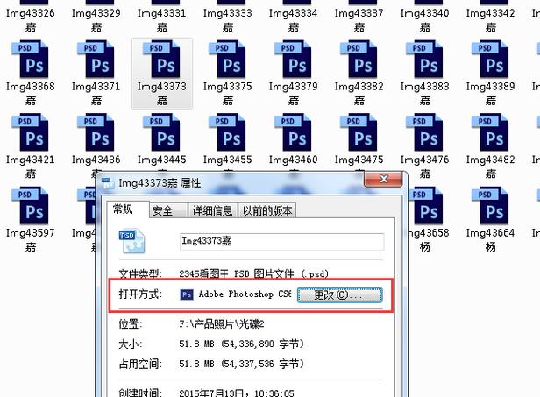Switch to the 详细信息 tab
Screen dimensions: 540x397
212,210
